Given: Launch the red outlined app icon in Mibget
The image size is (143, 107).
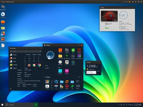Looking at the screenshot, I should click(79, 50).
